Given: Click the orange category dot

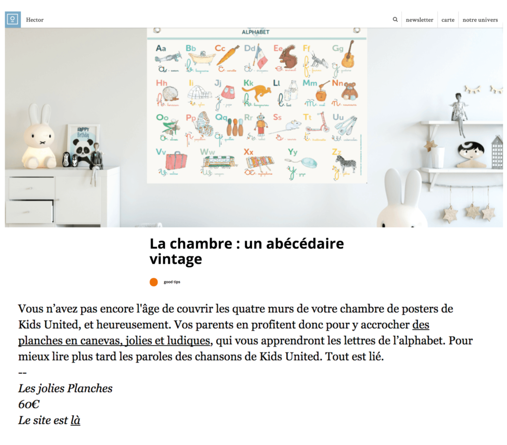Looking at the screenshot, I should click(153, 282).
